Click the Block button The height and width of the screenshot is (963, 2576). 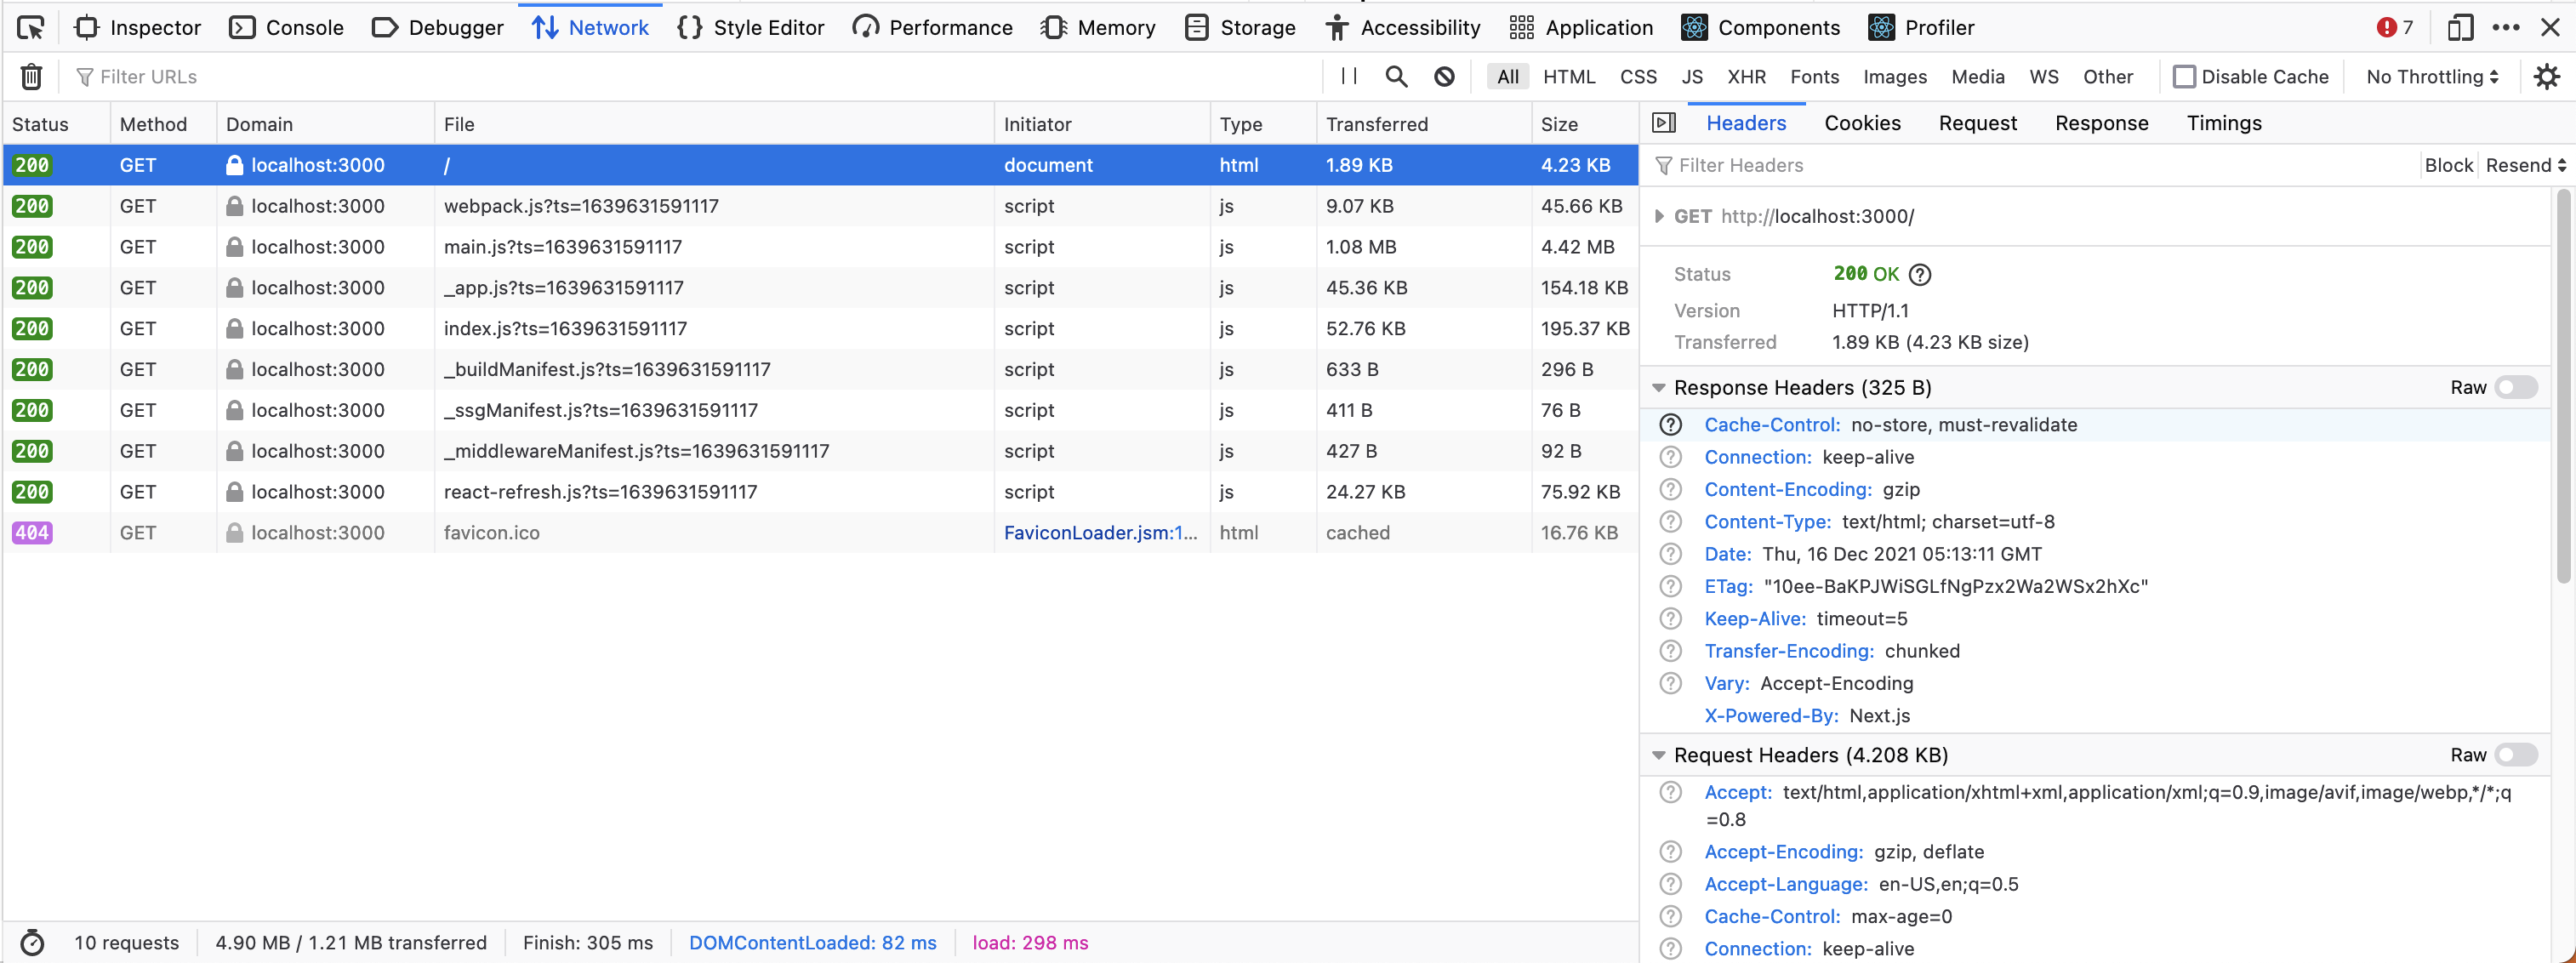click(x=2448, y=165)
